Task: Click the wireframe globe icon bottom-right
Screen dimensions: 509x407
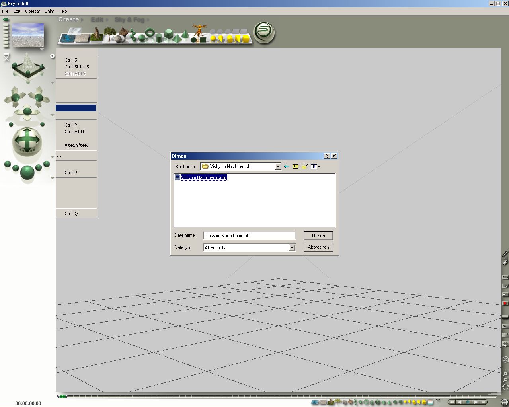Action: (505, 402)
